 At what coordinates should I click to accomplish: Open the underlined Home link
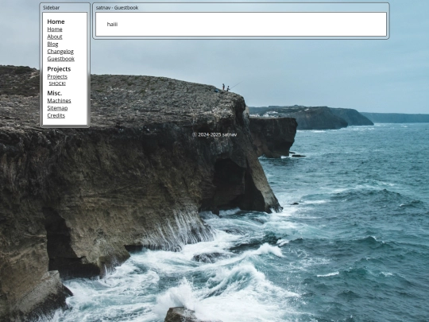tap(55, 29)
